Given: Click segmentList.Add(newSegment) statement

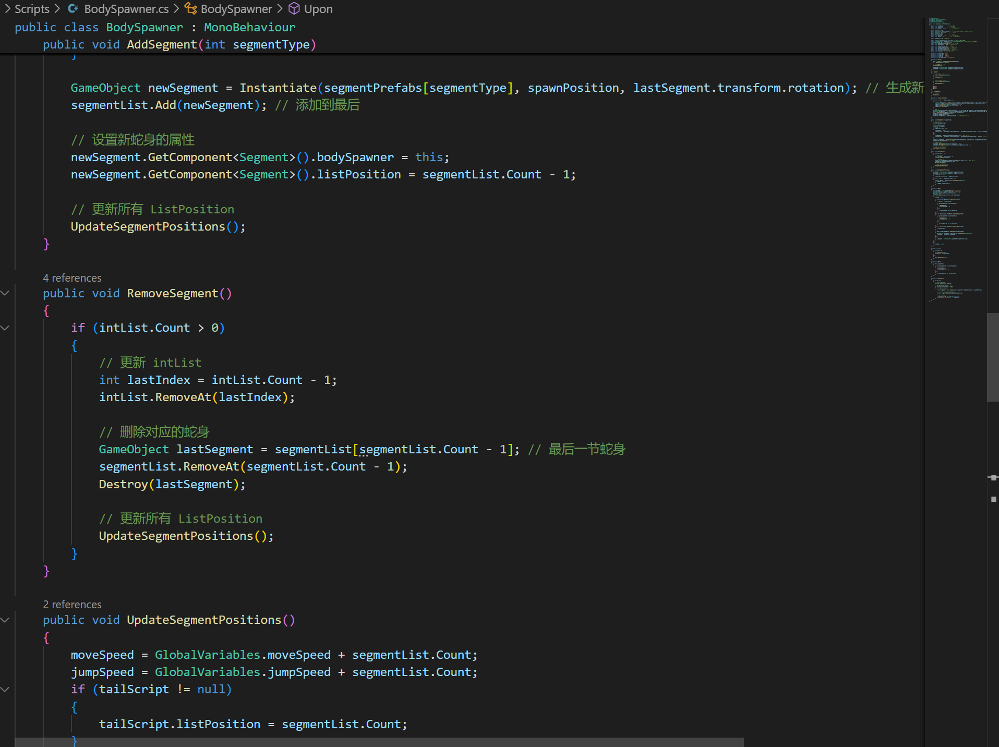Looking at the screenshot, I should point(168,105).
